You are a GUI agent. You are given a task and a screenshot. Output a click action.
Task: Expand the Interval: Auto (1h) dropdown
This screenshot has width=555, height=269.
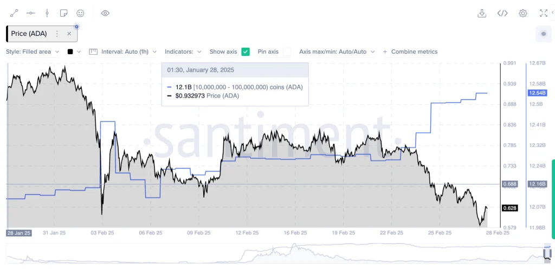(123, 52)
